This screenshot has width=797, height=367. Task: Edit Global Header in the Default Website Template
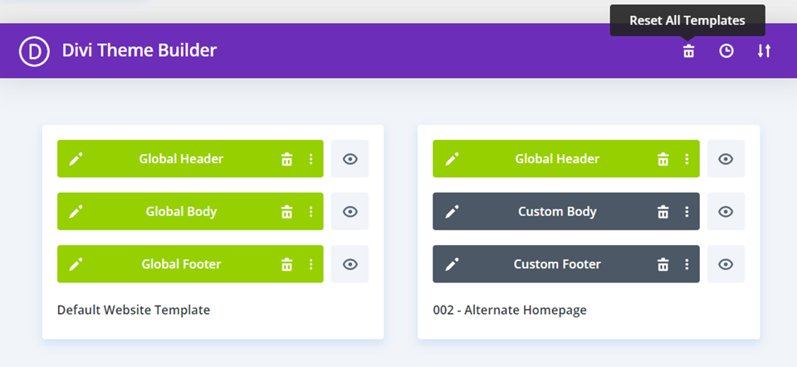pyautogui.click(x=76, y=159)
